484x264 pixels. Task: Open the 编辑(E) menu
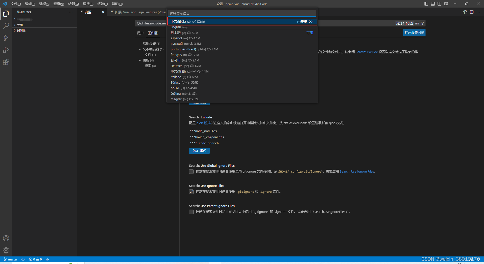(x=30, y=4)
